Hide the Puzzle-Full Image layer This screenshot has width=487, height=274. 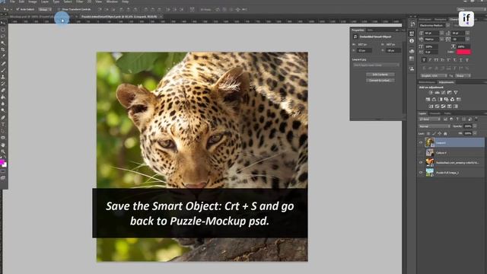pos(421,173)
